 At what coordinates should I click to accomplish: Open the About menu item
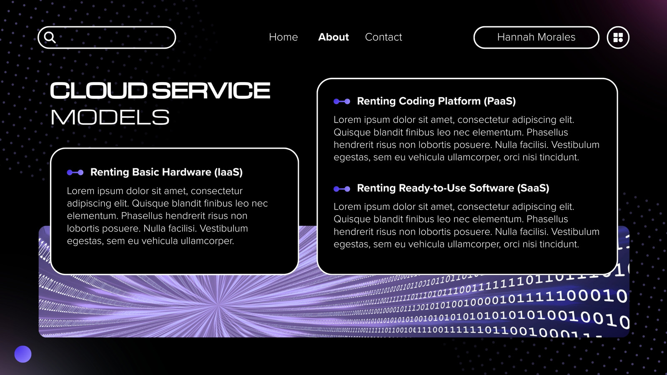tap(333, 37)
